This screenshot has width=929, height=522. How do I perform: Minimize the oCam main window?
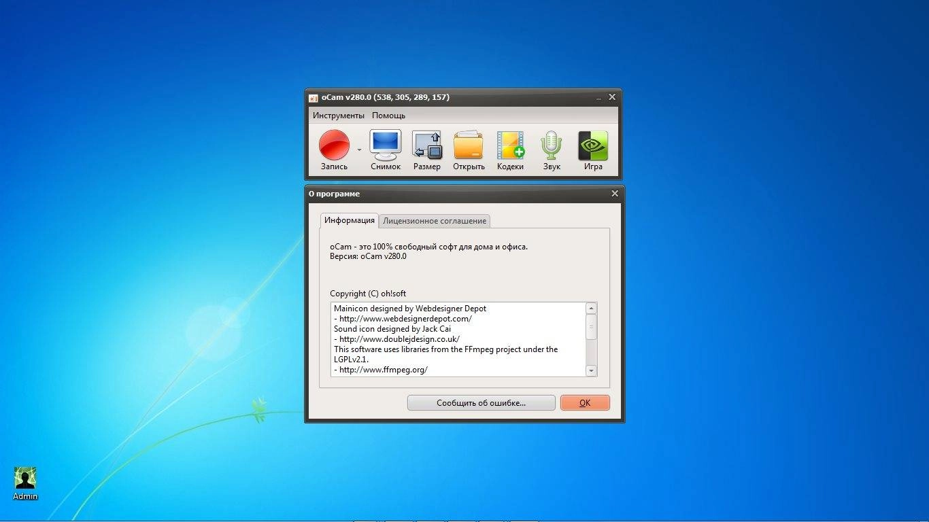coord(598,97)
